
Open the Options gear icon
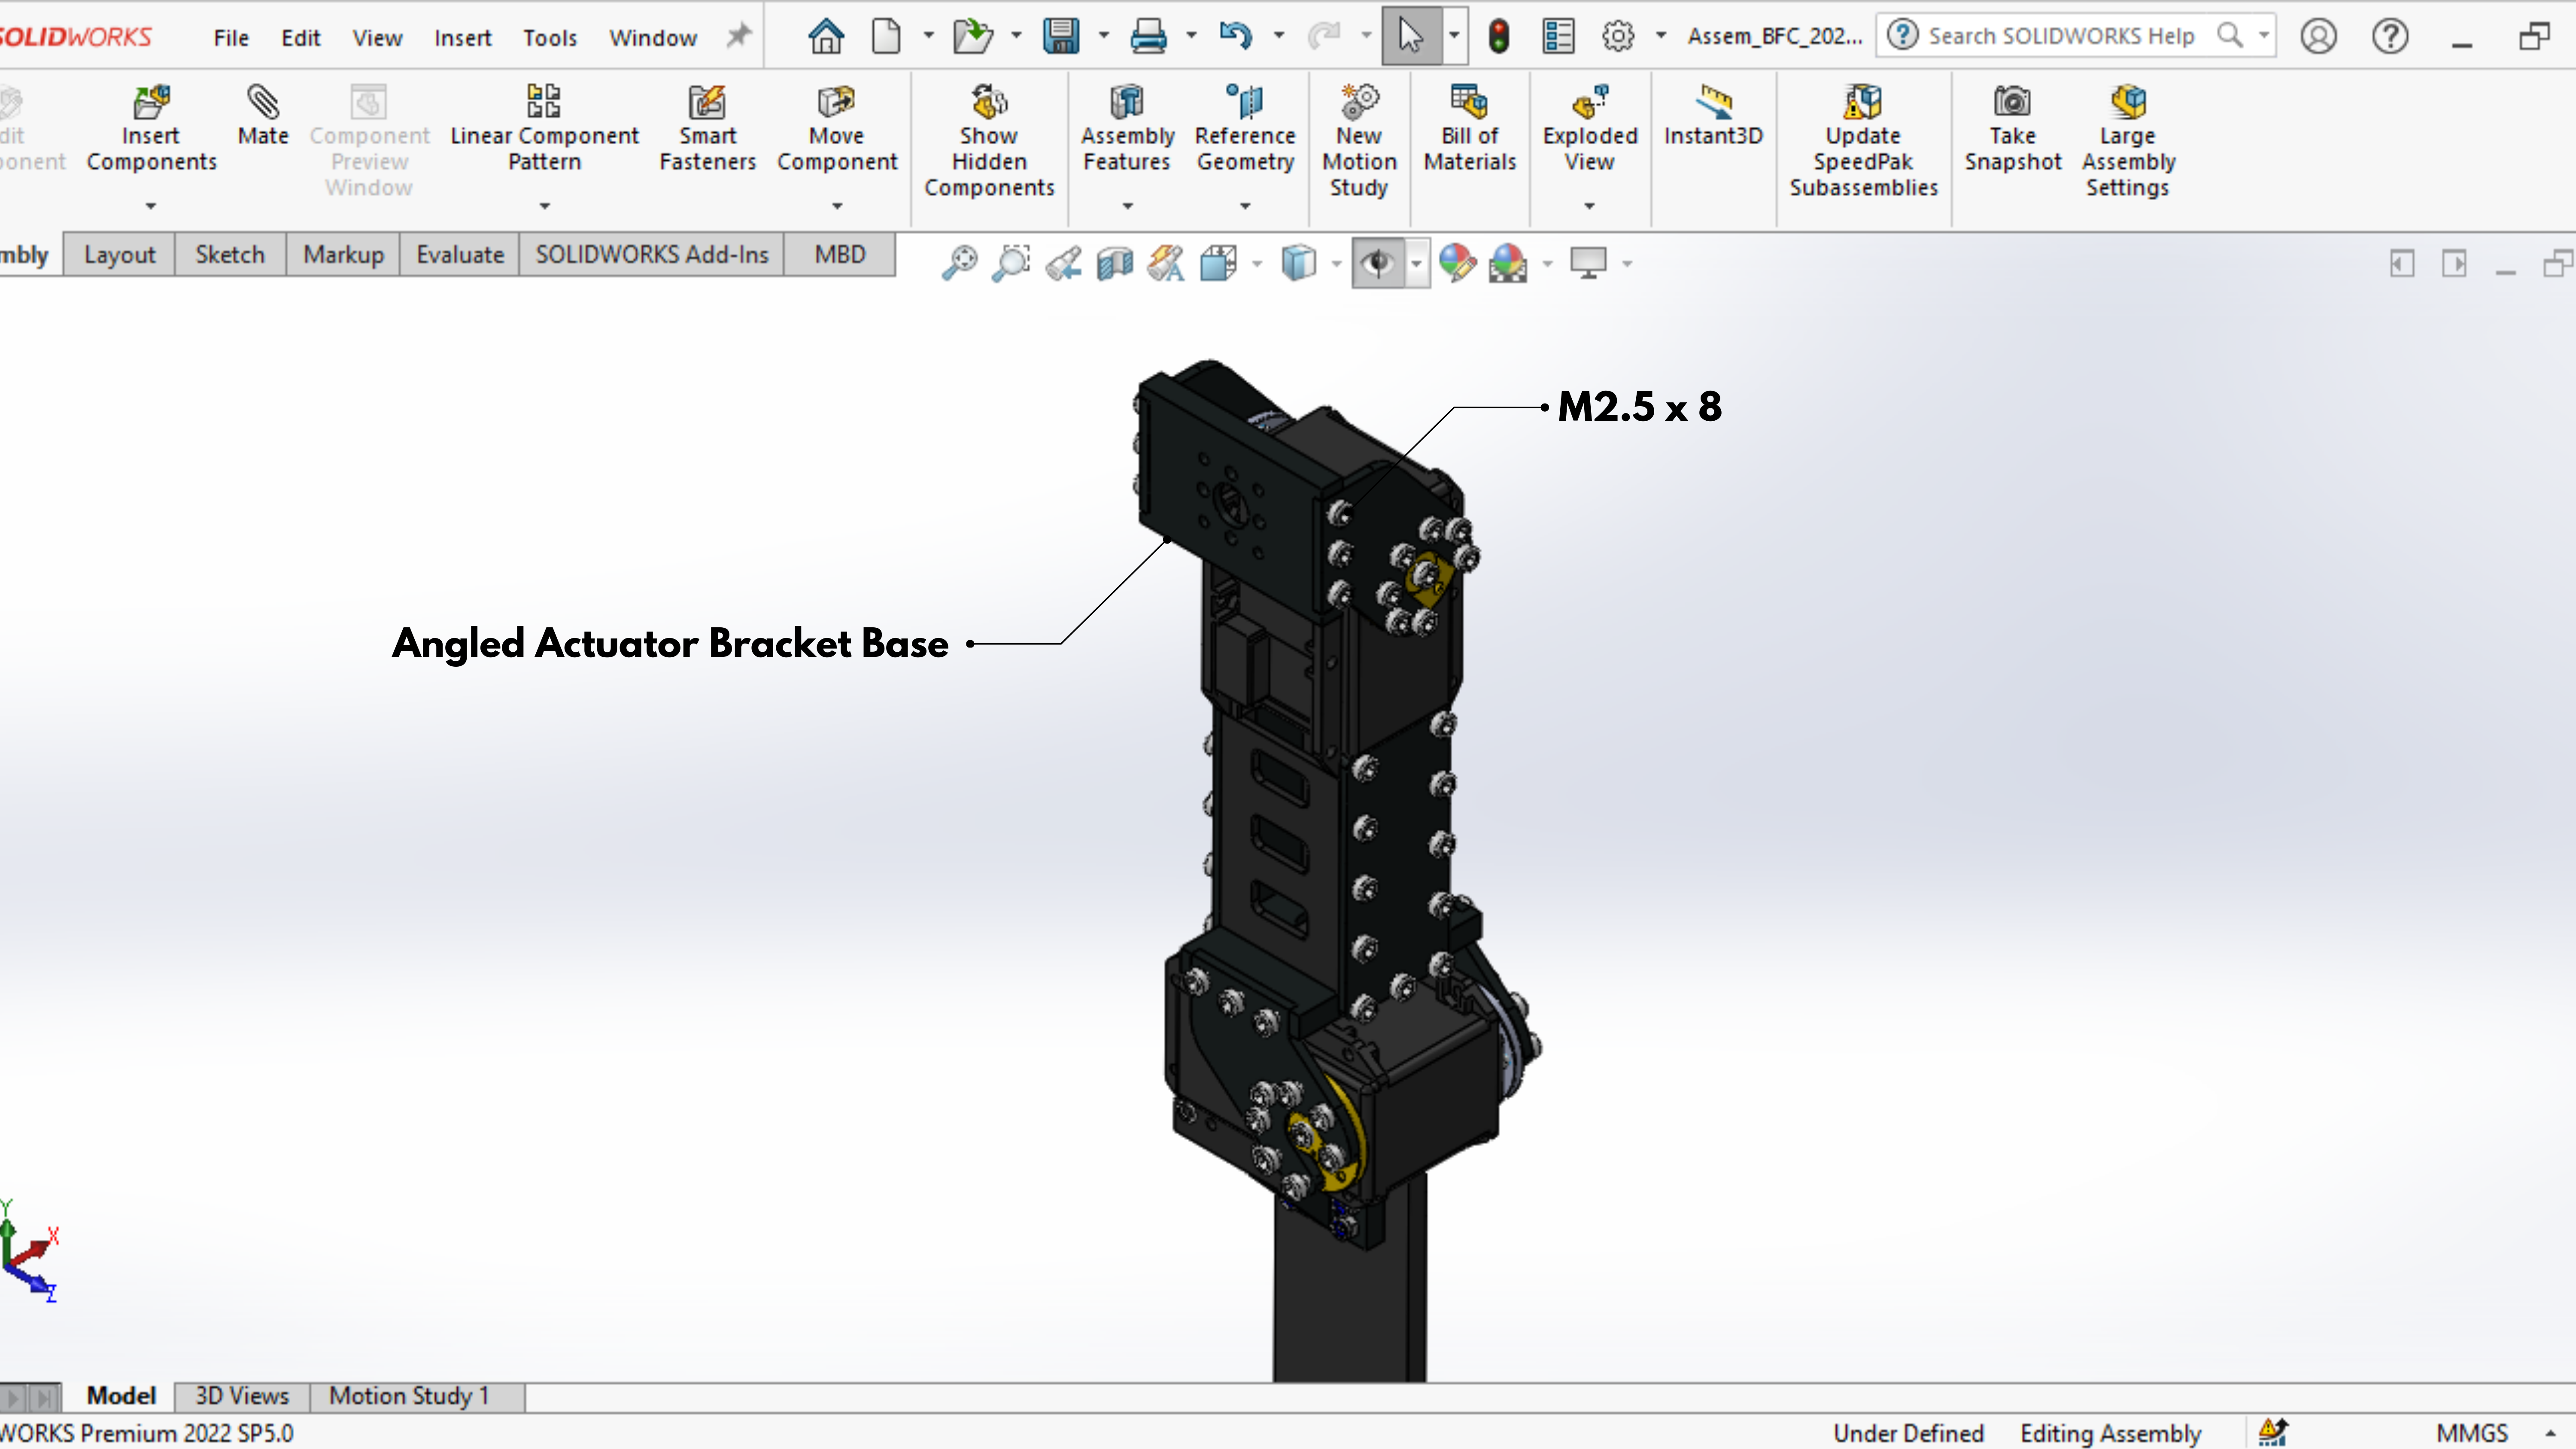pyautogui.click(x=1618, y=37)
